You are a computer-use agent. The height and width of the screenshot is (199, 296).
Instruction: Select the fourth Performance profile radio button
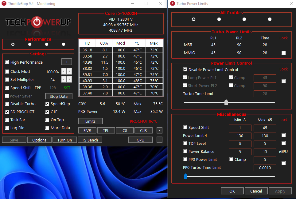pos(64,44)
